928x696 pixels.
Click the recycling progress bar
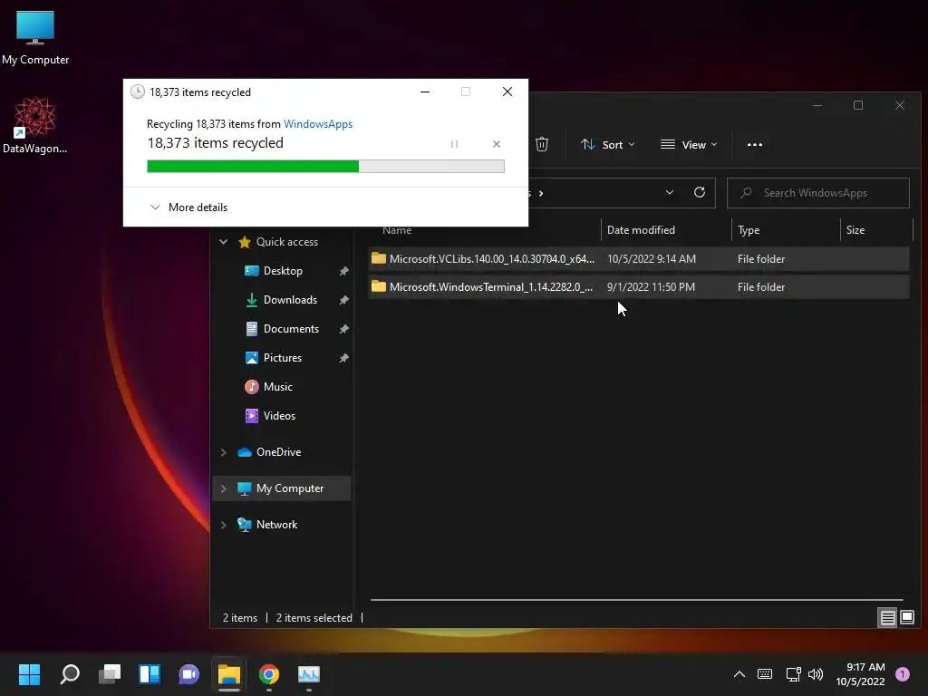tap(325, 167)
